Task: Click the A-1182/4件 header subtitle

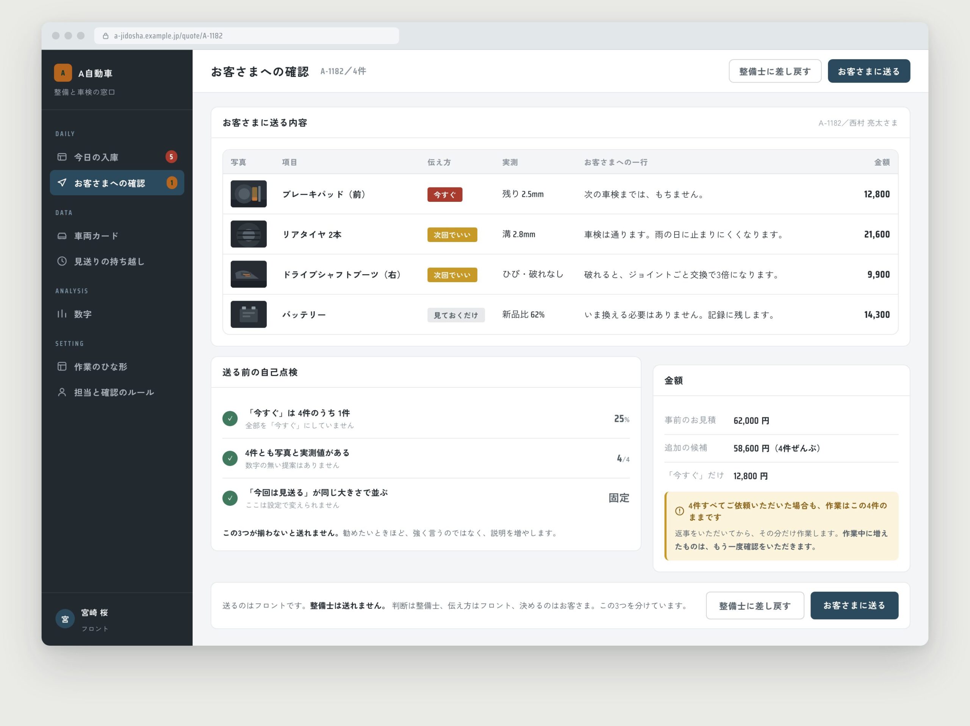Action: (x=343, y=71)
